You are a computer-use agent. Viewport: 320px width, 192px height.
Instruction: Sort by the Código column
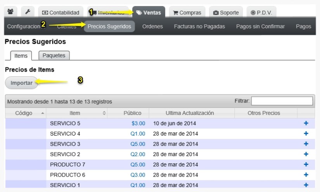click(x=26, y=113)
